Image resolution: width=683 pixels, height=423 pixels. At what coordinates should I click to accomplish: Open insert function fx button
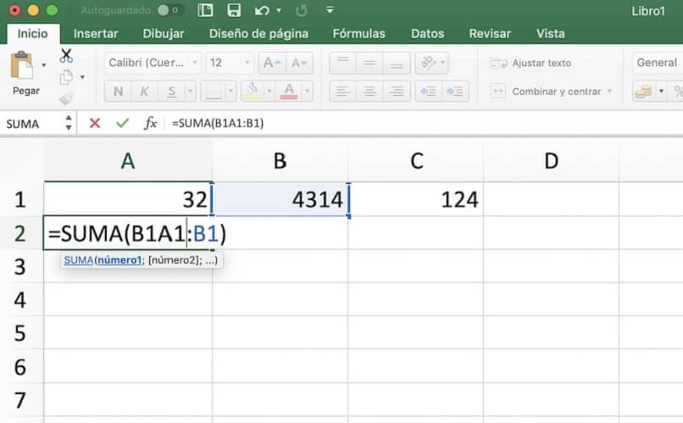point(150,123)
